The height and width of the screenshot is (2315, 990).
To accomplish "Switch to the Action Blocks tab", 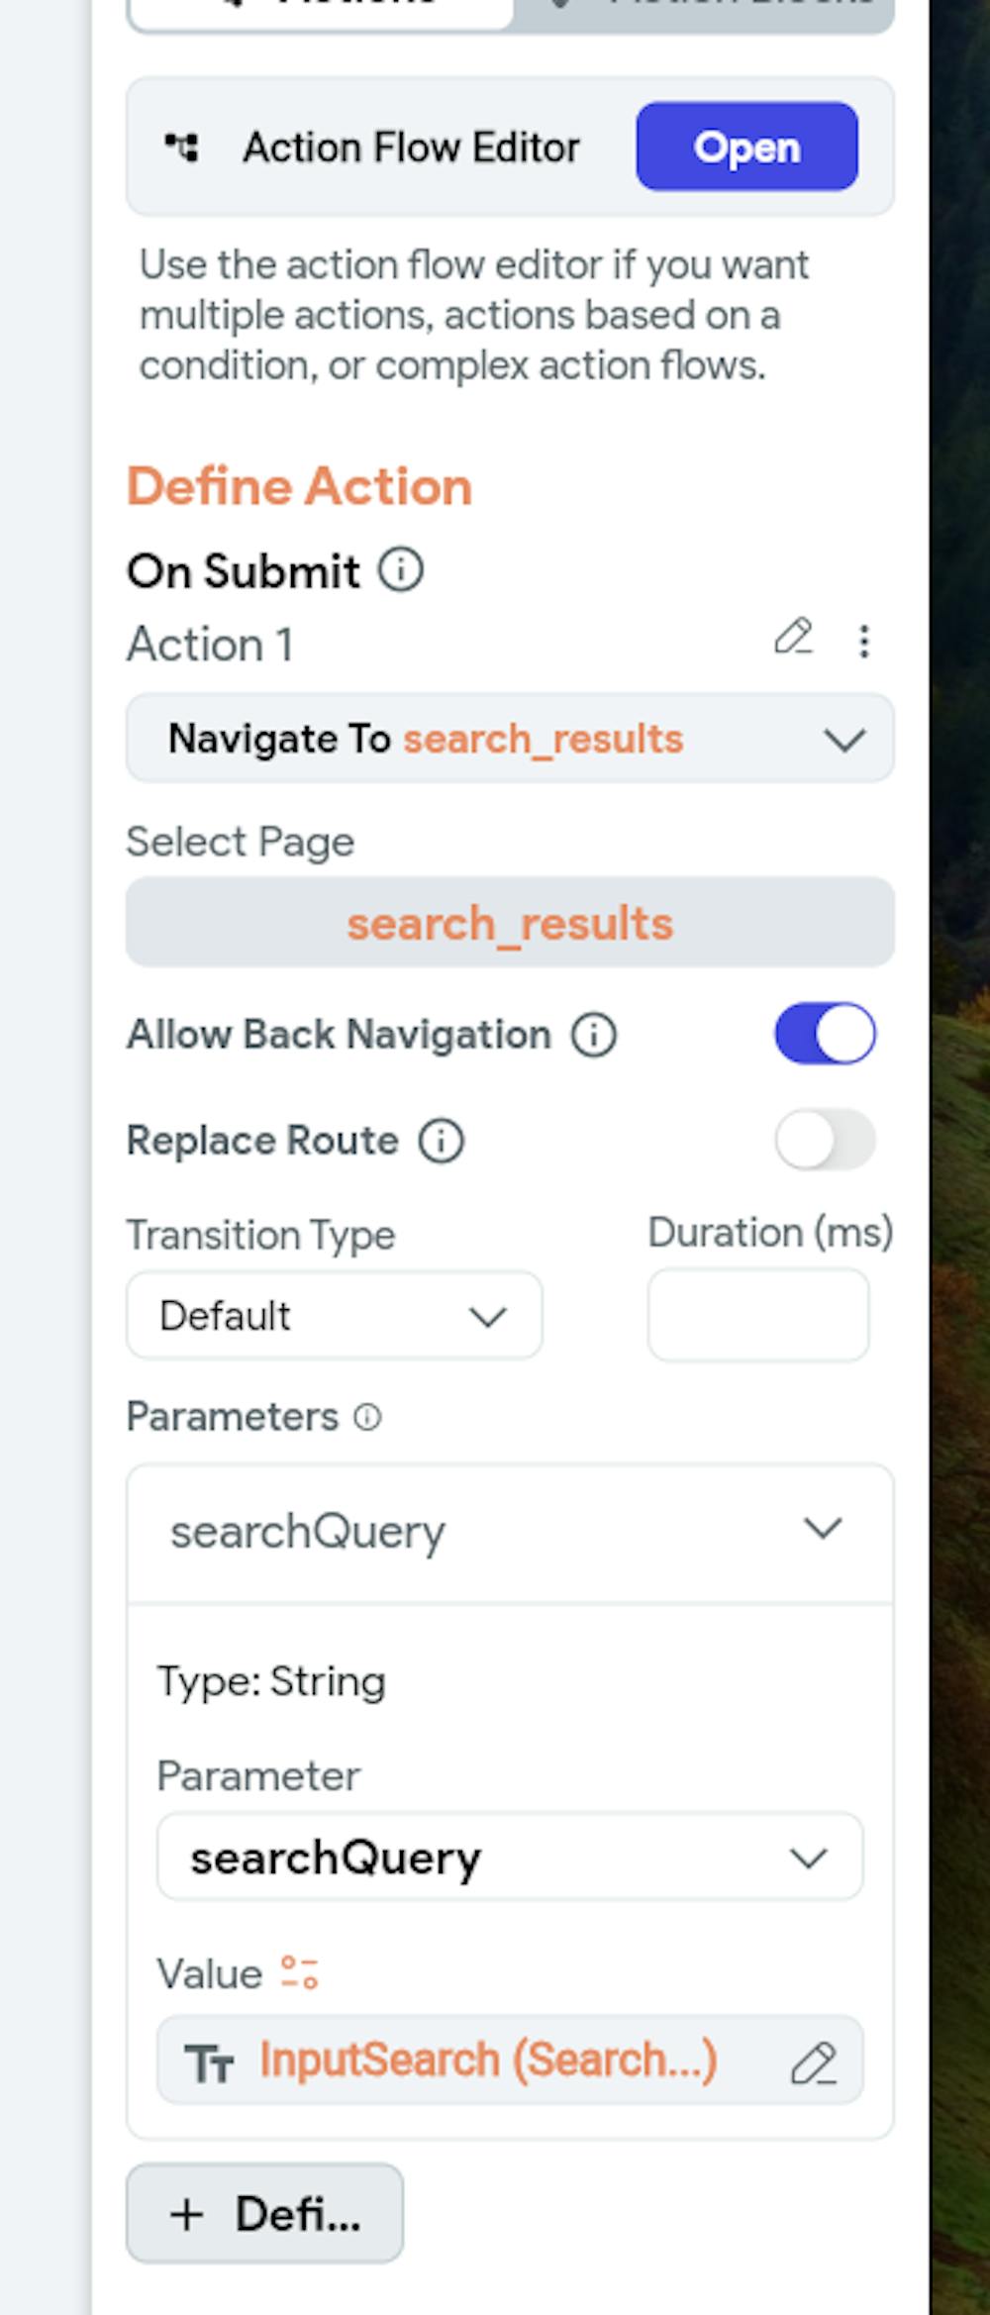I will coord(703,10).
